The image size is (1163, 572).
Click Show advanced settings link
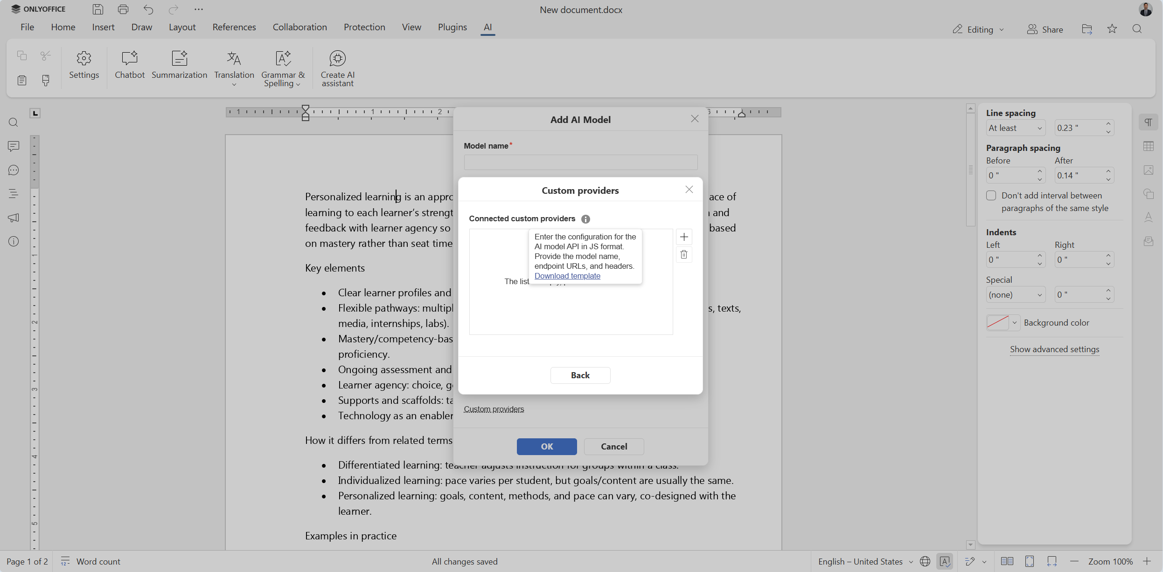(1054, 349)
